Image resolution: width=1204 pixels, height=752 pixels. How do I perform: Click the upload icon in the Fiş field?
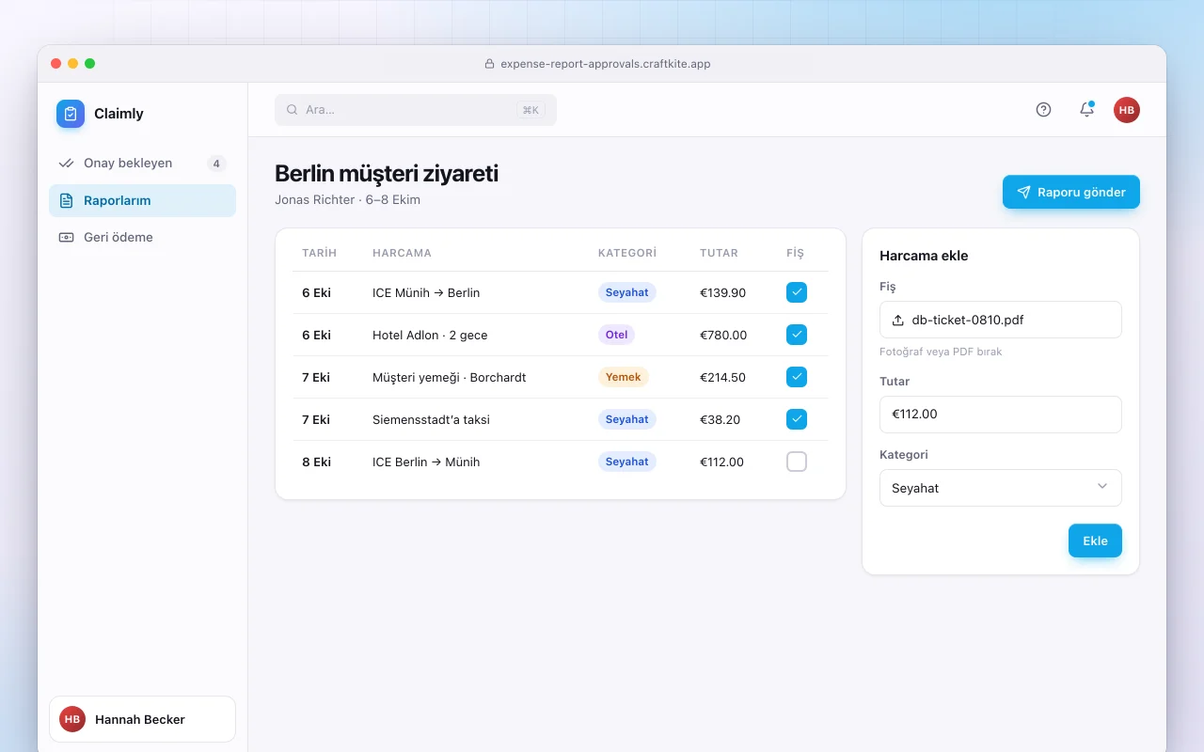[x=898, y=320]
